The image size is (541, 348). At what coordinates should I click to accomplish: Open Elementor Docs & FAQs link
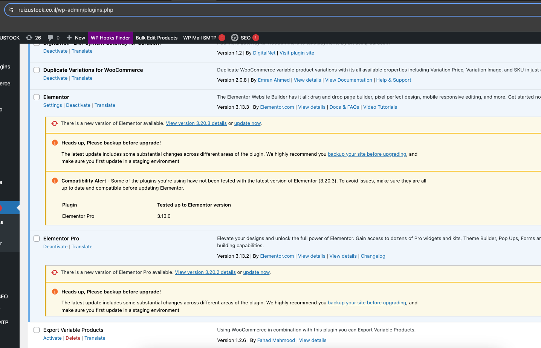tap(344, 107)
